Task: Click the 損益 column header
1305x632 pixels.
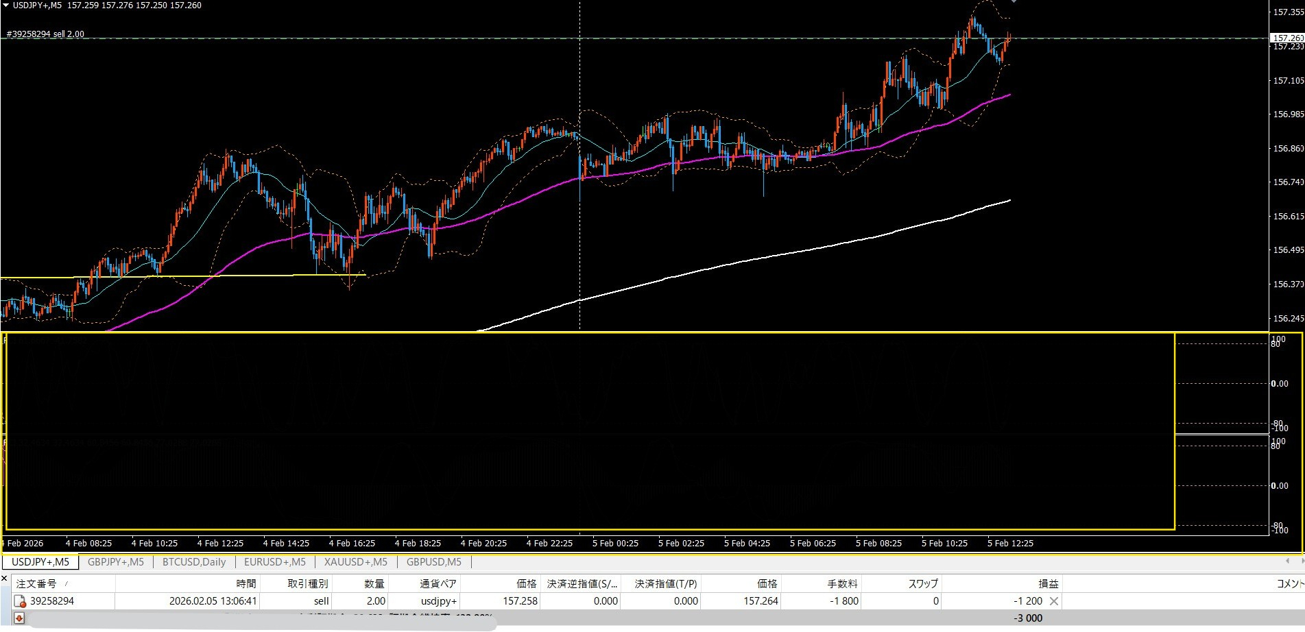Action: click(x=1048, y=584)
